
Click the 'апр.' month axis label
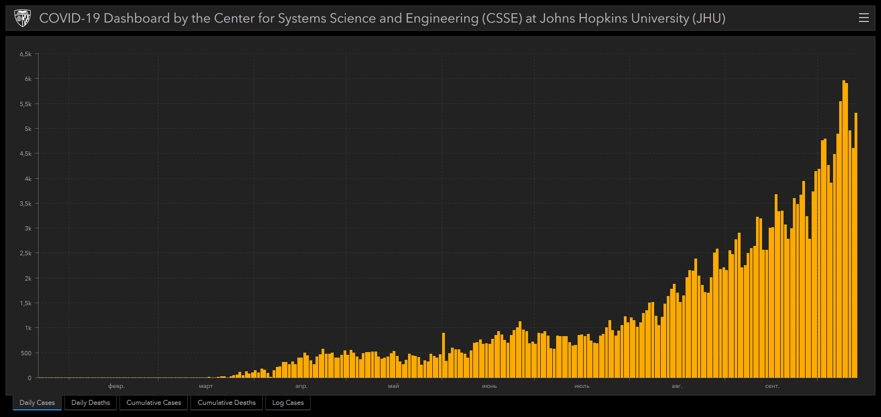301,386
